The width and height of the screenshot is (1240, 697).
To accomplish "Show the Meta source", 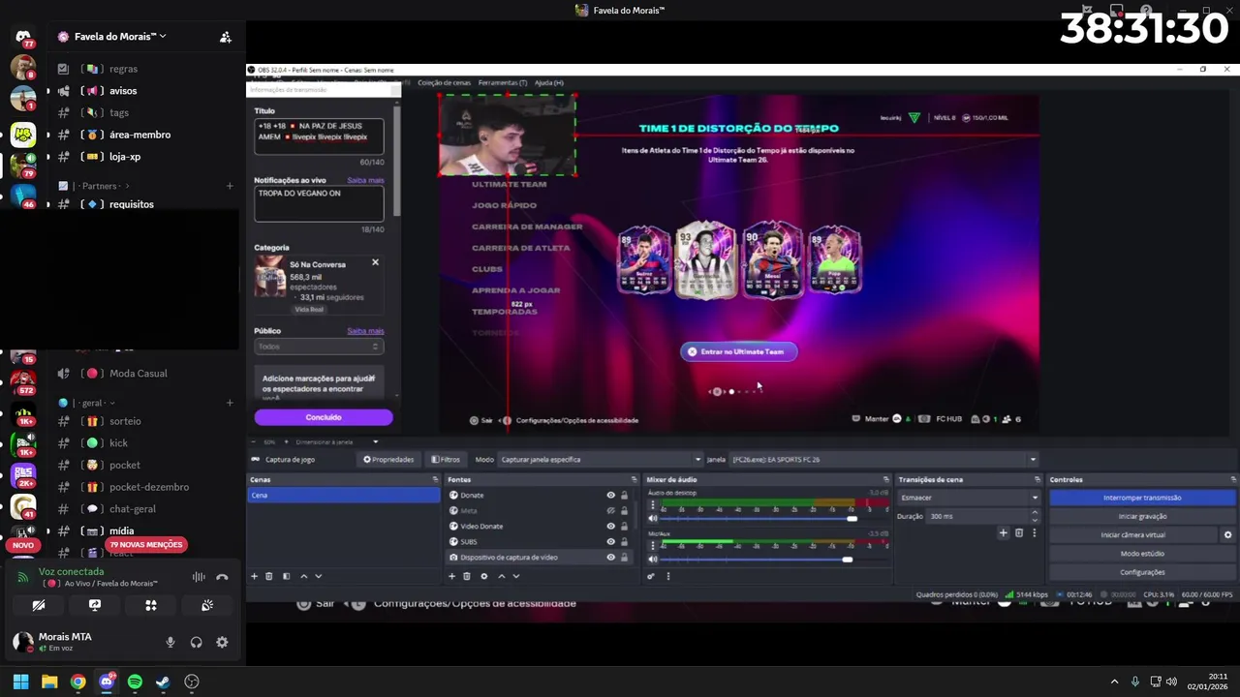I will [610, 510].
